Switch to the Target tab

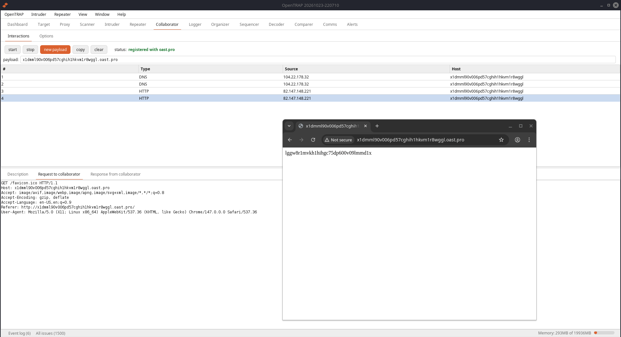44,24
